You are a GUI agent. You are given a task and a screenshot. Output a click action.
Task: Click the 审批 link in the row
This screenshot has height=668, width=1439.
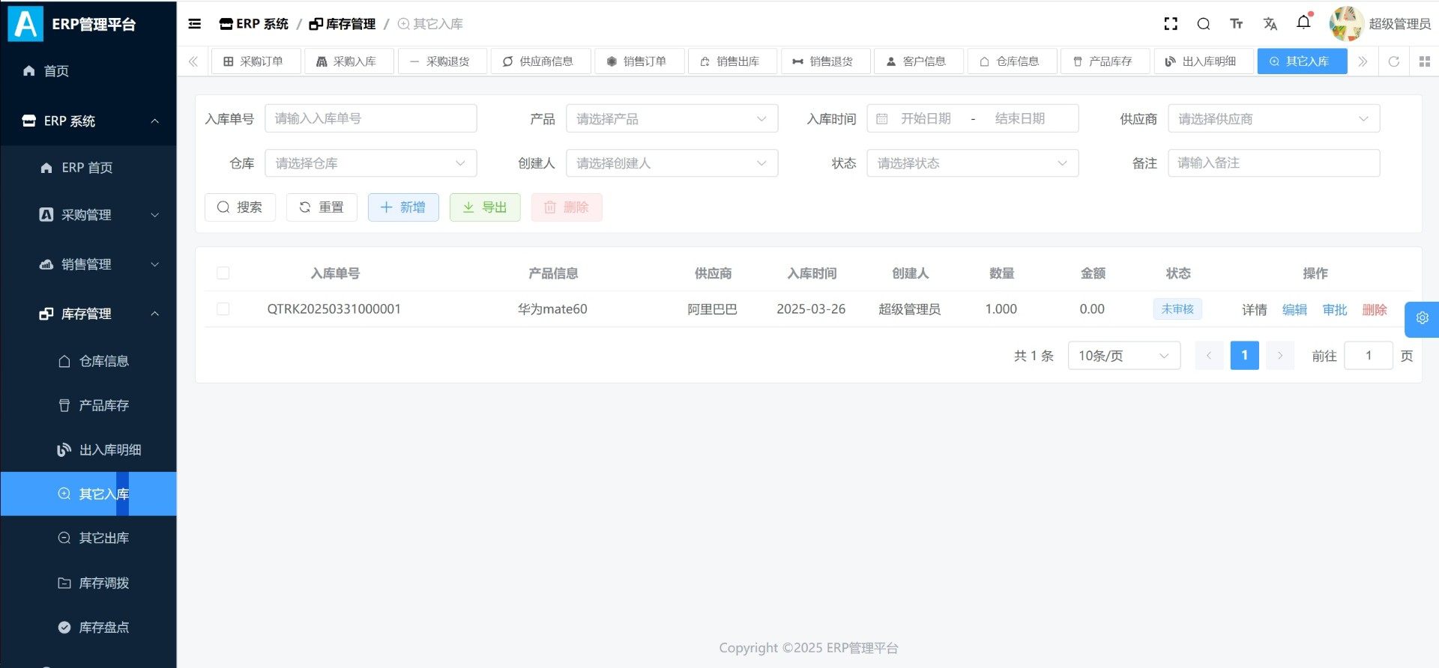[1334, 309]
